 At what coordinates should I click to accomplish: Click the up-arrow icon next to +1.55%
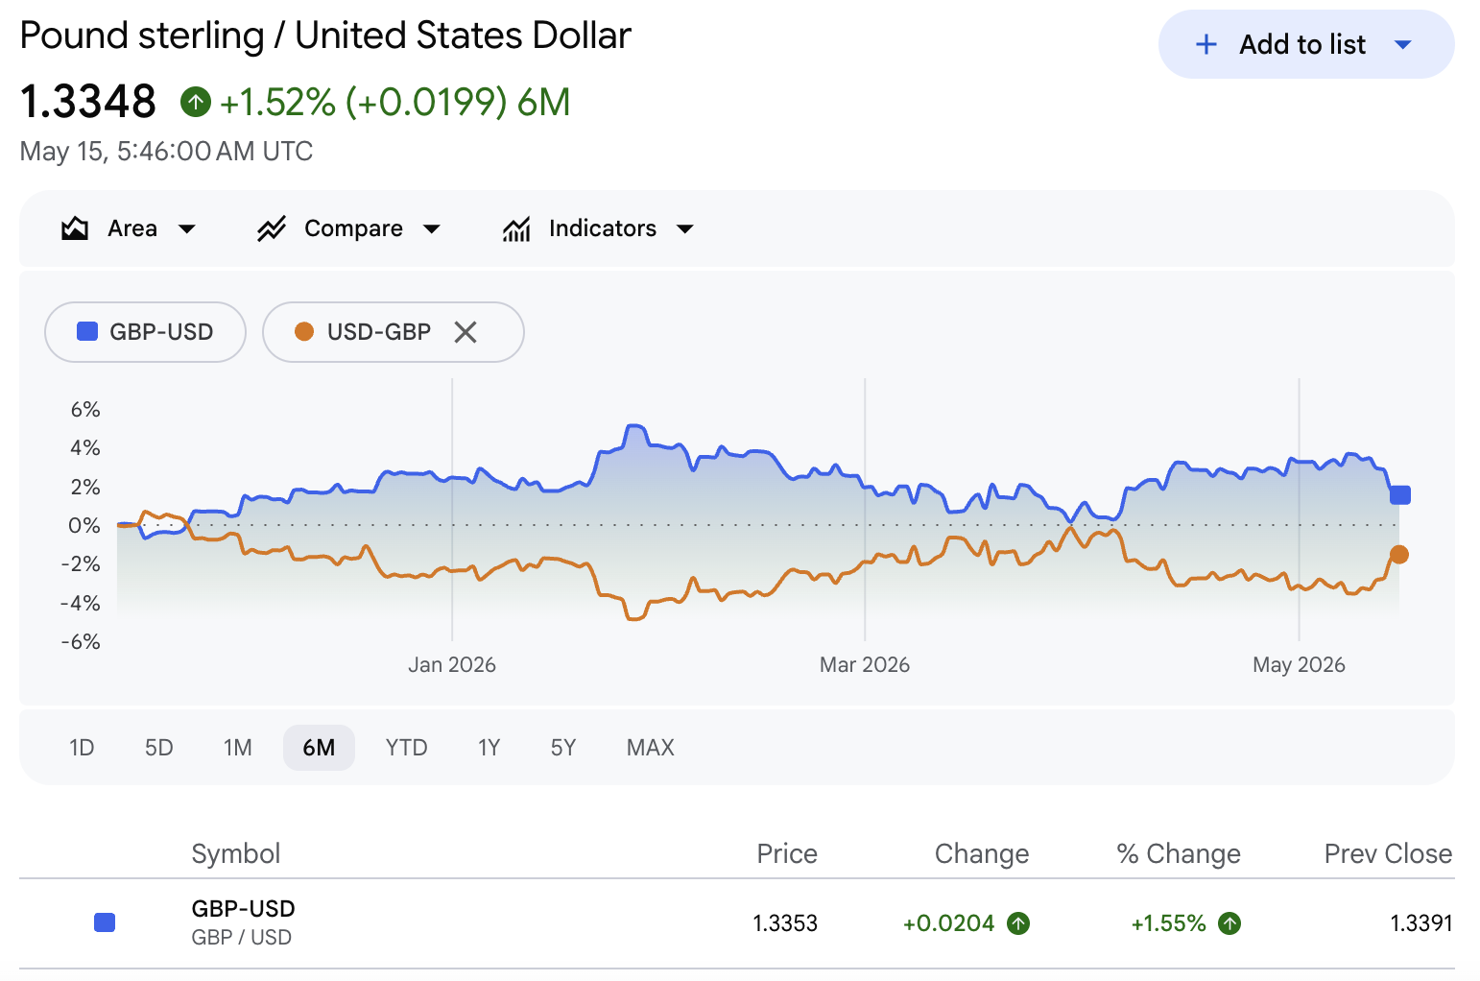click(x=1229, y=923)
